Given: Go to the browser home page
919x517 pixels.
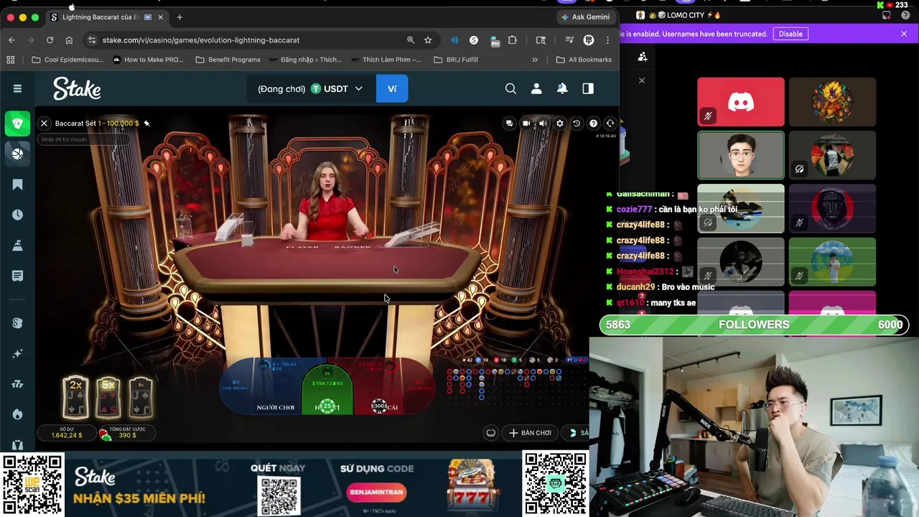Looking at the screenshot, I should click(69, 40).
